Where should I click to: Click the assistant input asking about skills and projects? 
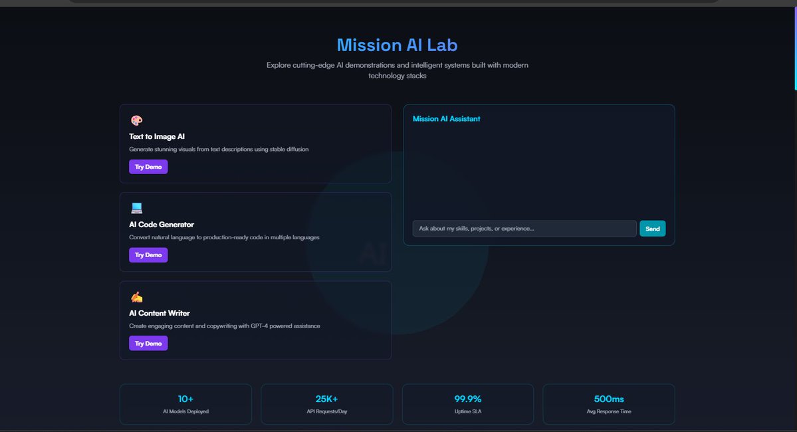click(524, 228)
